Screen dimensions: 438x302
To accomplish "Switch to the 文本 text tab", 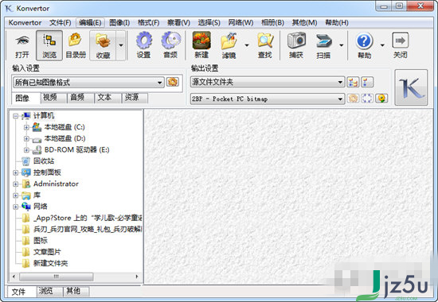I will point(108,98).
